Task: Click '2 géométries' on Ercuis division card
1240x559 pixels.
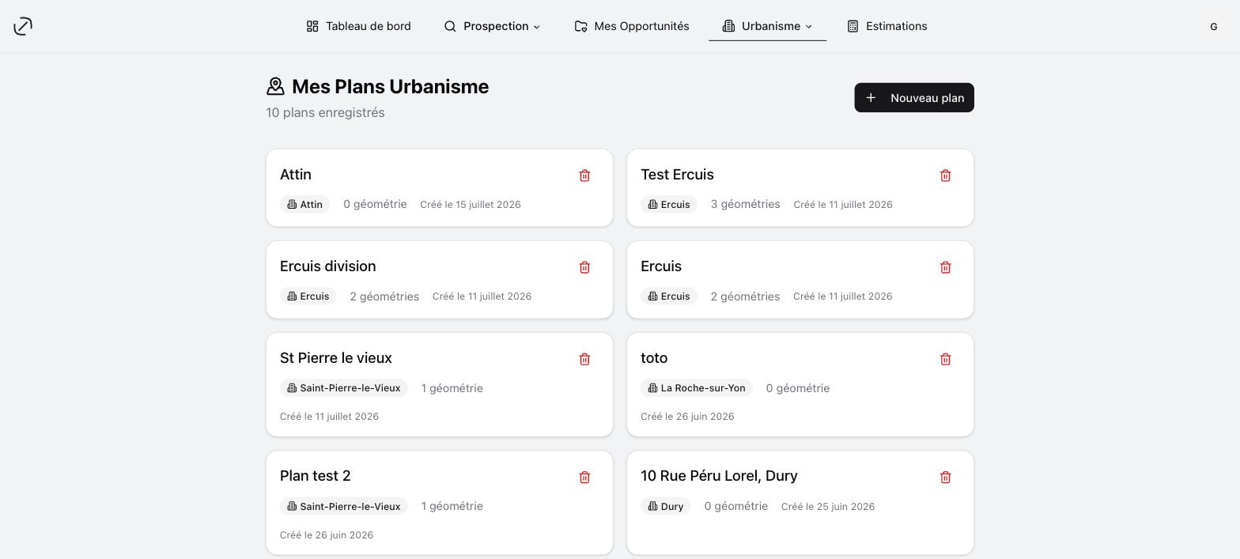Action: pyautogui.click(x=384, y=296)
